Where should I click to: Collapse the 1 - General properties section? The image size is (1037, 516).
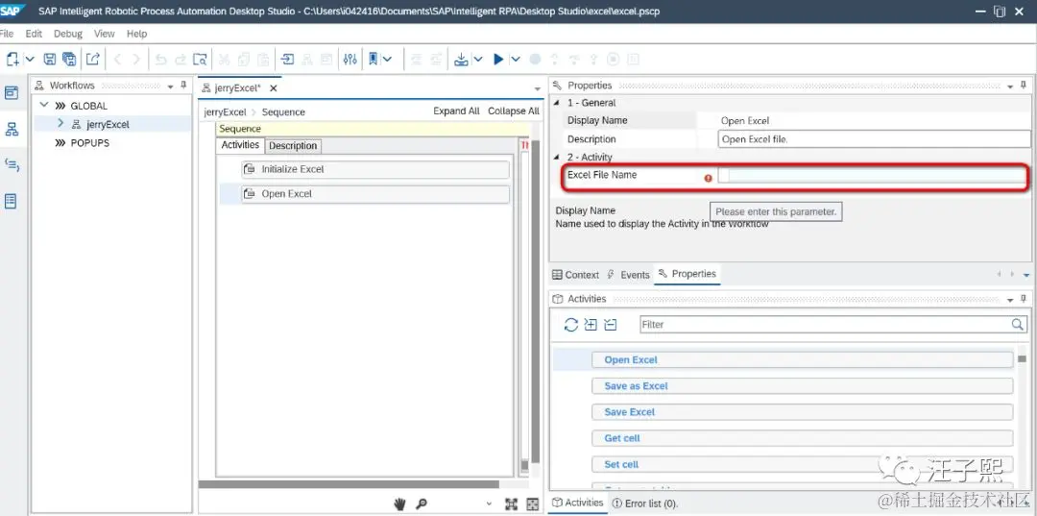point(556,103)
